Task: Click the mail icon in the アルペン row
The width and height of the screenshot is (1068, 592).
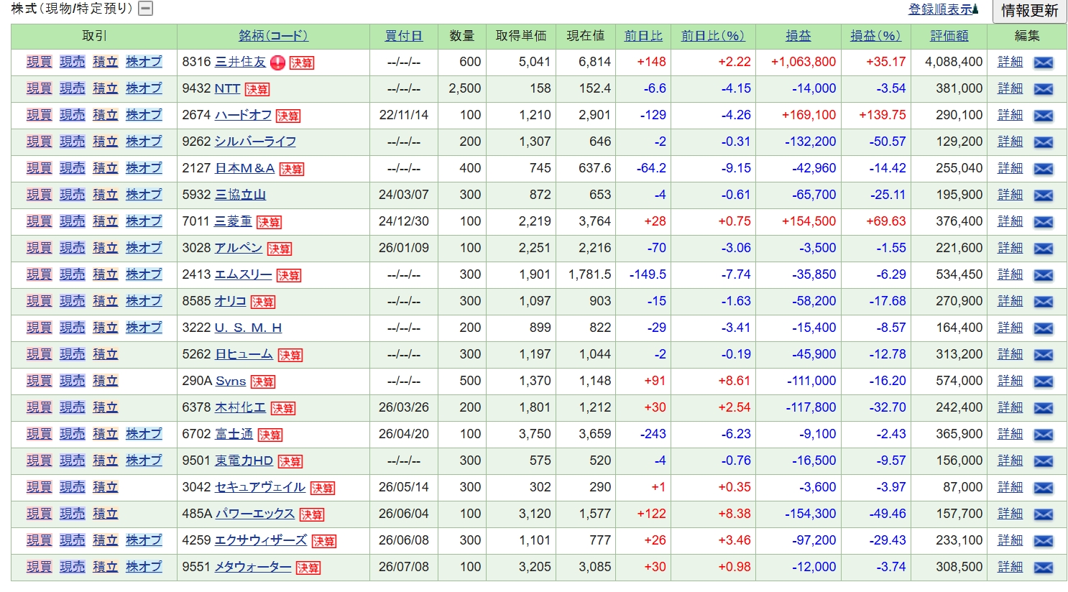Action: [1043, 249]
